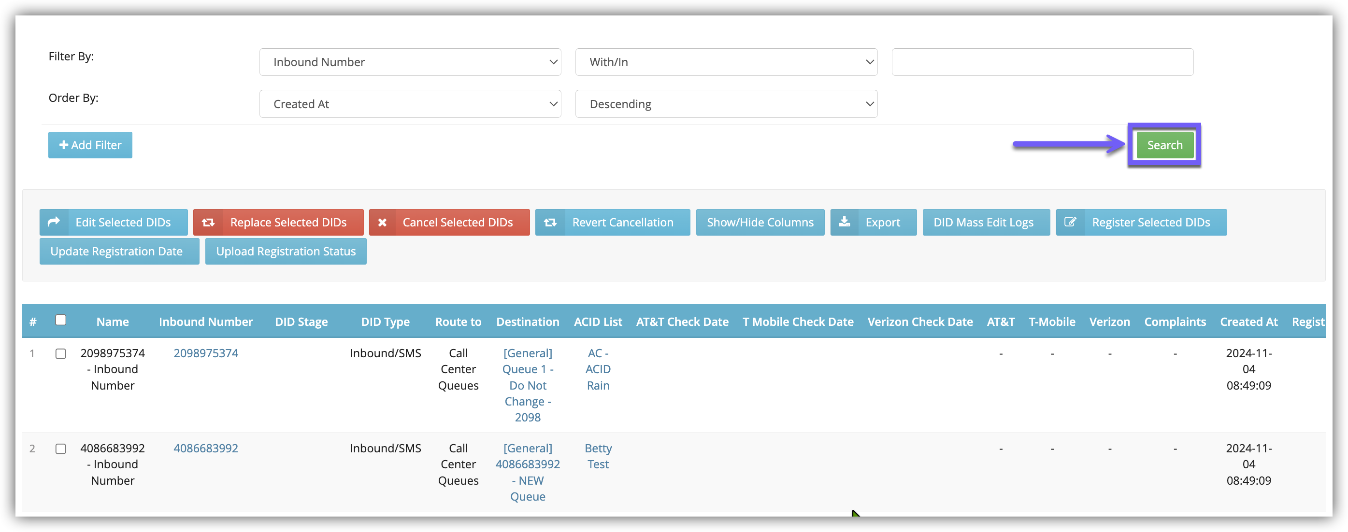Click the share-arrow icon on Edit Selected DIDs
This screenshot has height=532, width=1348.
pos(53,223)
